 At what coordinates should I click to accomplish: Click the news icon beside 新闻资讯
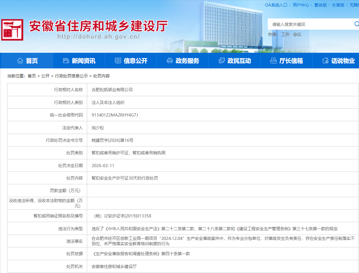pyautogui.click(x=66, y=61)
